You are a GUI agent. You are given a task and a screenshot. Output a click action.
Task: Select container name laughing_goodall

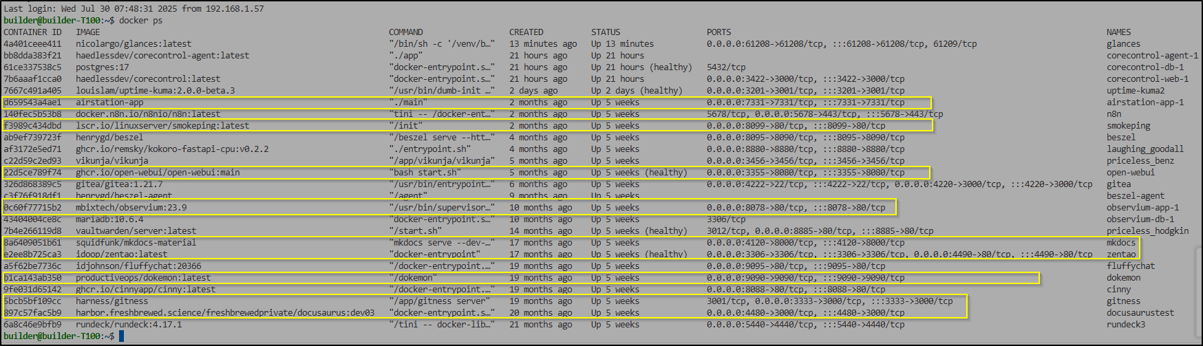1145,149
